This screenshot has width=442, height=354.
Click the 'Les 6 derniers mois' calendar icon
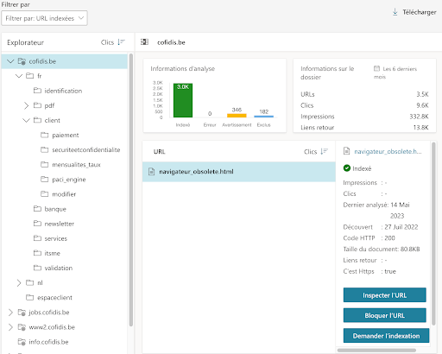point(376,68)
